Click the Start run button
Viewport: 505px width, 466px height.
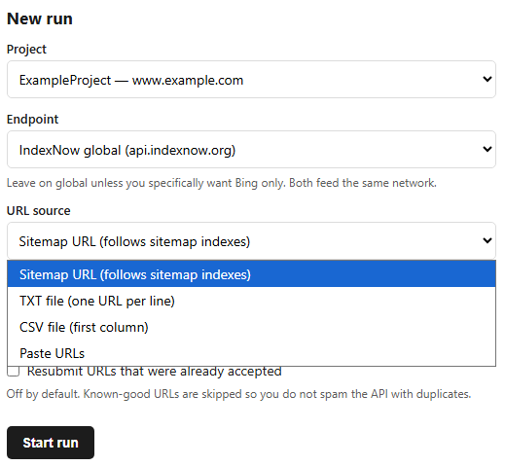coord(51,443)
